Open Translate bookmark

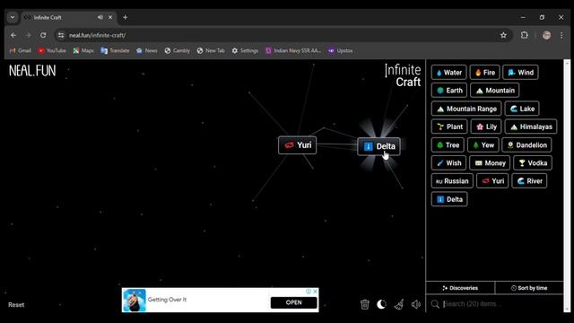coord(115,50)
